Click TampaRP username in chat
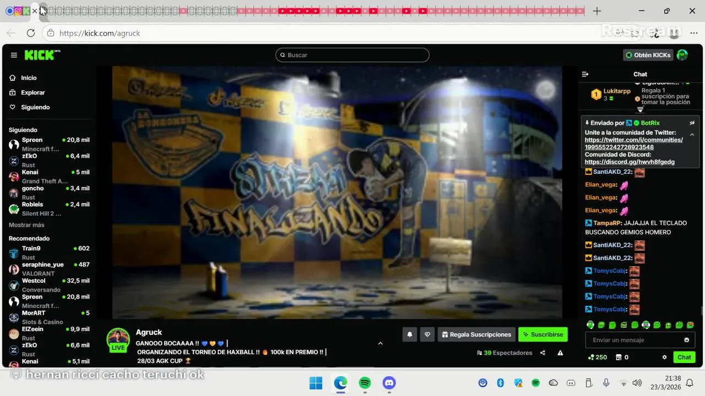Viewport: 705px width, 396px height. pyautogui.click(x=607, y=223)
